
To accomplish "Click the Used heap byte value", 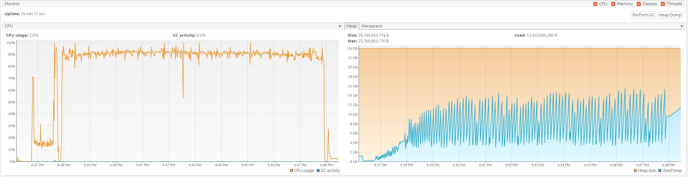I will [x=542, y=35].
